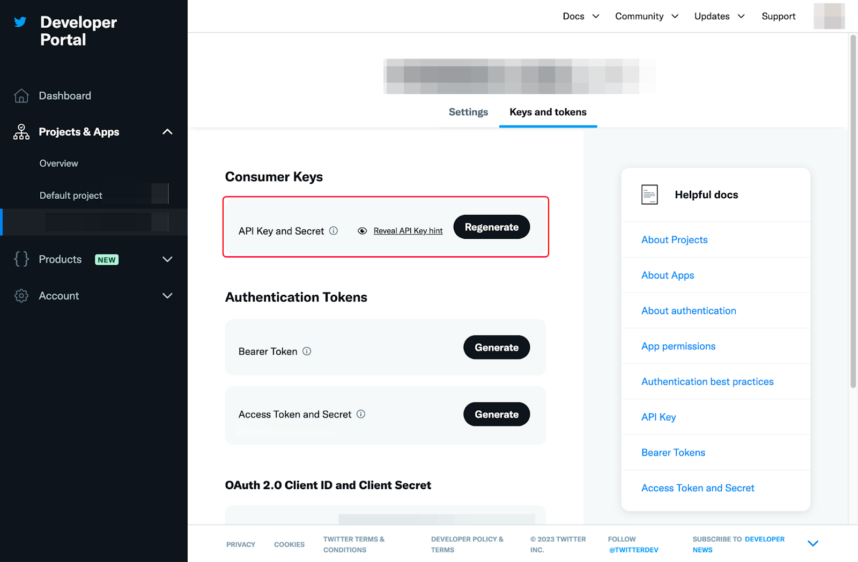Go to Dashboard in the sidebar
Screen dimensions: 858x562
tap(65, 96)
